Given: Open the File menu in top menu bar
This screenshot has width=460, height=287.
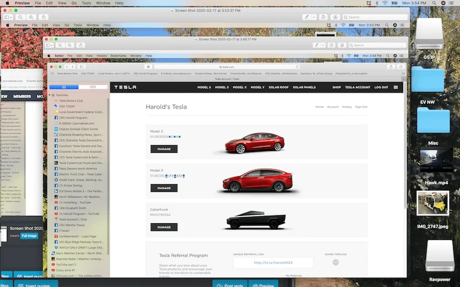Looking at the screenshot, I should 38,3.
